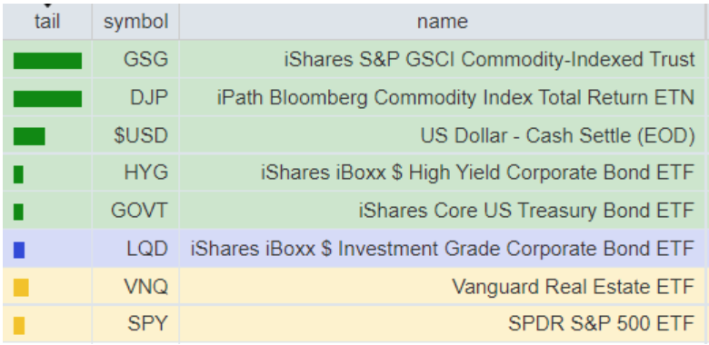Sort by the tail column header

point(47,21)
